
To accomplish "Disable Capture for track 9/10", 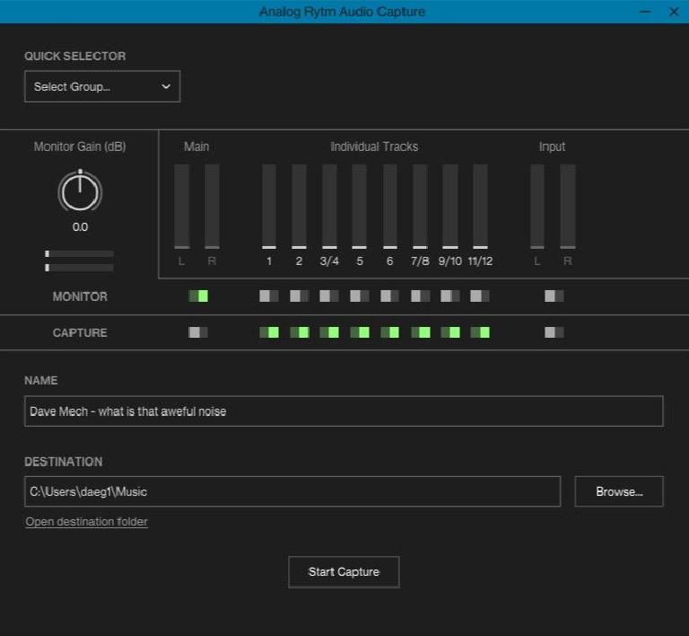I will [450, 332].
